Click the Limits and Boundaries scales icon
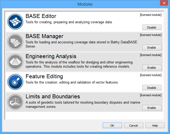 (x=15, y=102)
